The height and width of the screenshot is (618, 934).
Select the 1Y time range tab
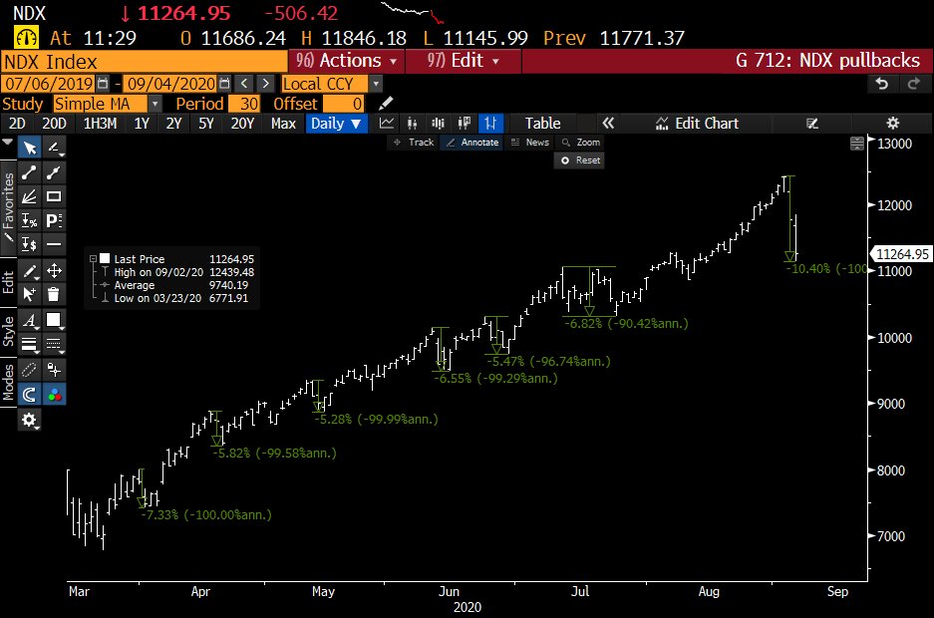(x=142, y=124)
